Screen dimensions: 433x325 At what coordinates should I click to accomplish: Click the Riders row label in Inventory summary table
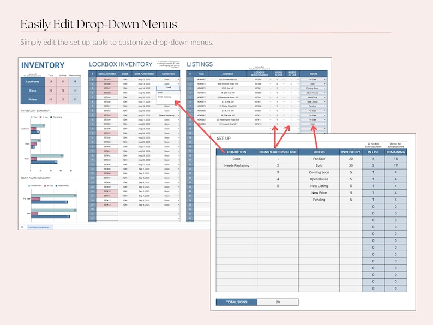[x=33, y=99]
